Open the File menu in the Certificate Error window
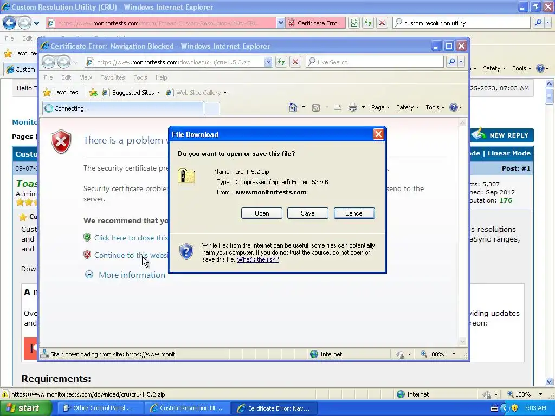Viewport: 555px width, 416px height. click(x=48, y=77)
